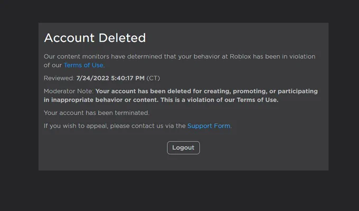Click 'creating, promoting, or participating' phrase
This screenshot has width=359, height=211.
261,91
